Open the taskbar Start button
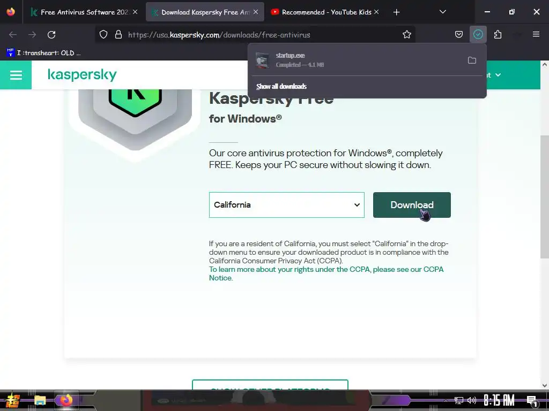549x411 pixels. point(13,400)
